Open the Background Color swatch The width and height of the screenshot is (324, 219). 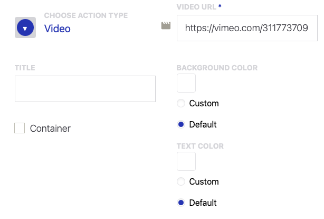pyautogui.click(x=186, y=83)
